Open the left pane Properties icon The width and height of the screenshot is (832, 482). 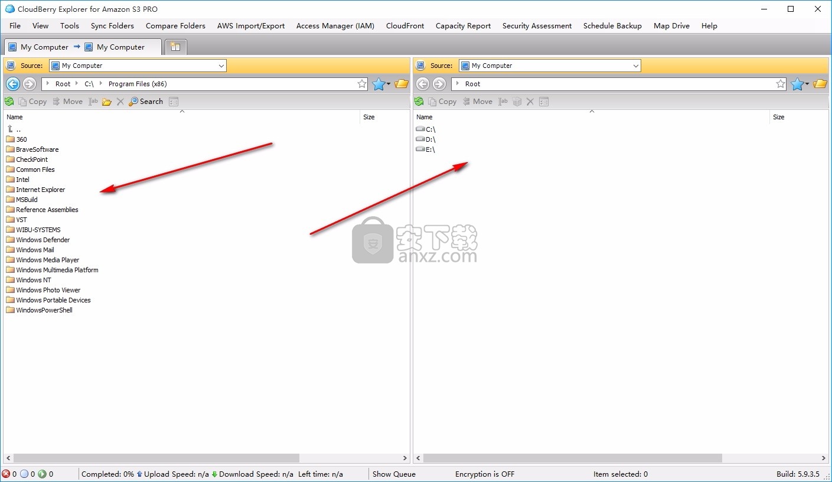click(174, 102)
